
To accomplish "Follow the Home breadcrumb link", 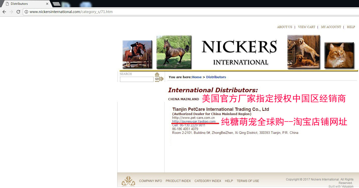I will [197, 77].
